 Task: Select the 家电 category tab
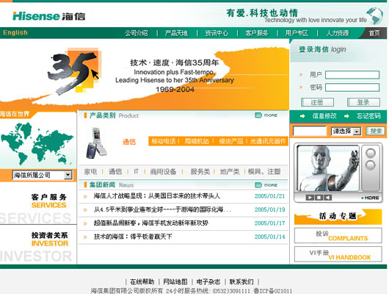click(90, 171)
